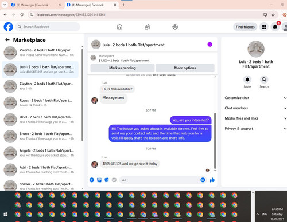Choose a sticker icon in composer

coord(107,180)
